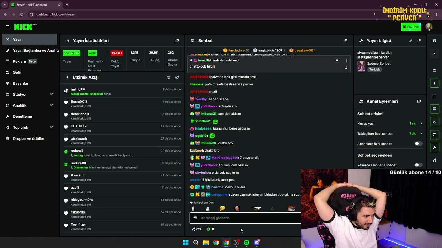Image resolution: width=442 pixels, height=248 pixels.
Task: Click the pencil icon in the right rail
Action: [x=434, y=53]
